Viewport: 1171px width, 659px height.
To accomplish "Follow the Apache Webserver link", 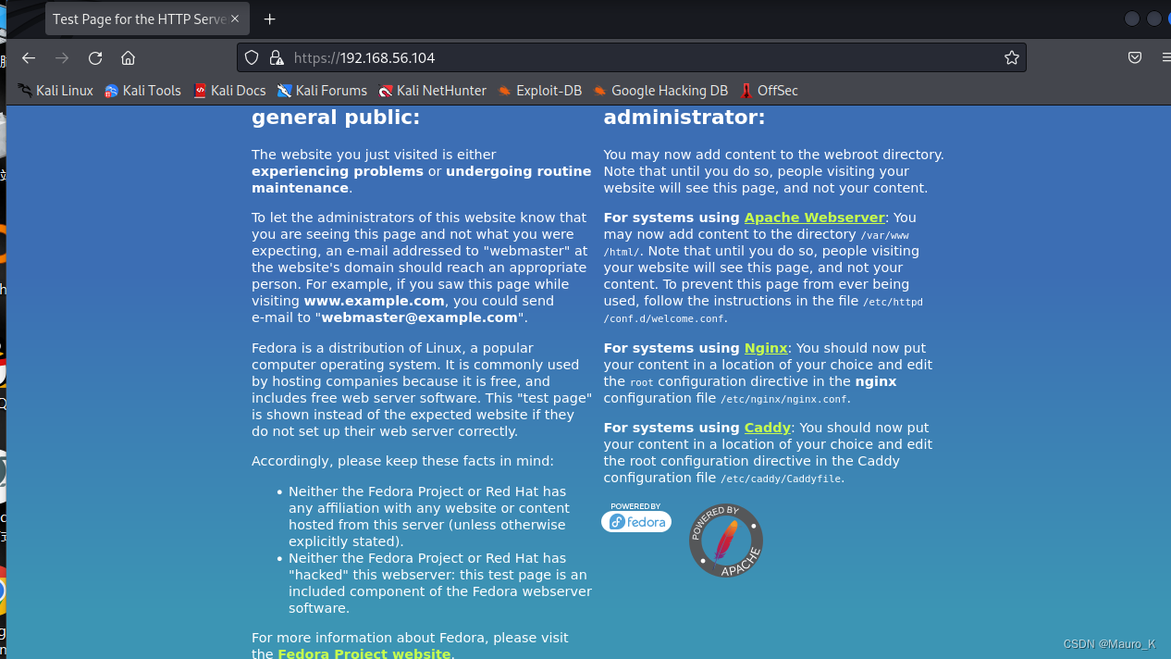I will pyautogui.click(x=815, y=218).
